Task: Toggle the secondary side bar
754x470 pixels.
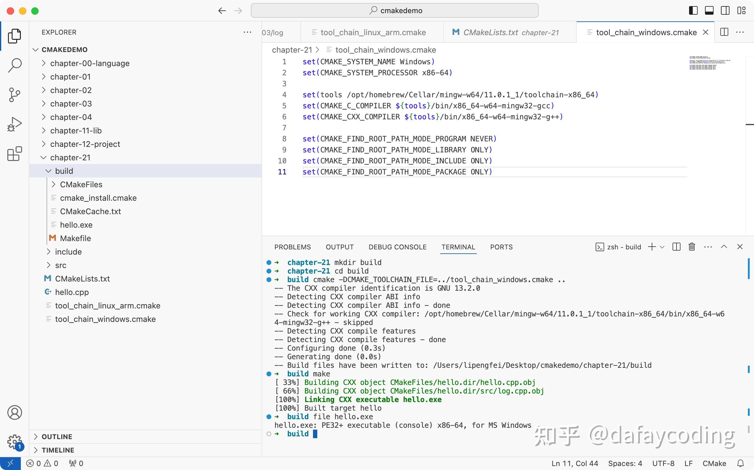Action: point(725,10)
